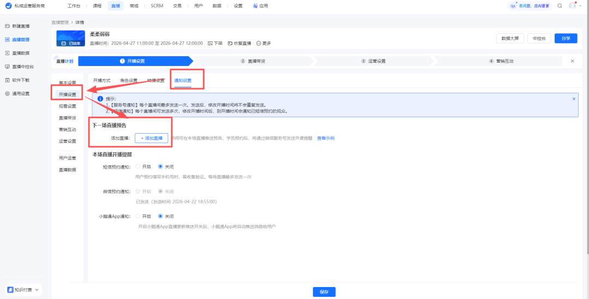The height and width of the screenshot is (299, 589).
Task: Open the 应用 AI apps menu
Action: (260, 6)
